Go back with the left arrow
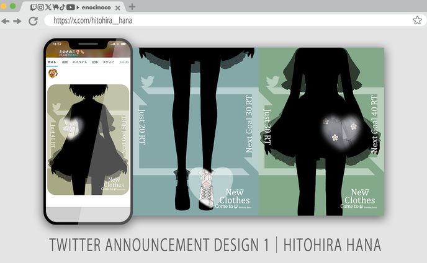The height and width of the screenshot is (263, 427). [x=6, y=21]
